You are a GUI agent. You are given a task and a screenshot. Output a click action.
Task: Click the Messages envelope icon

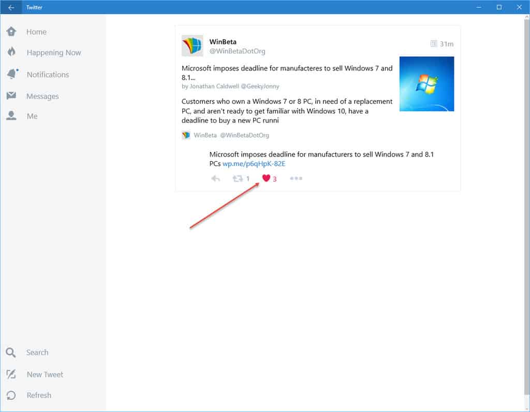11,96
